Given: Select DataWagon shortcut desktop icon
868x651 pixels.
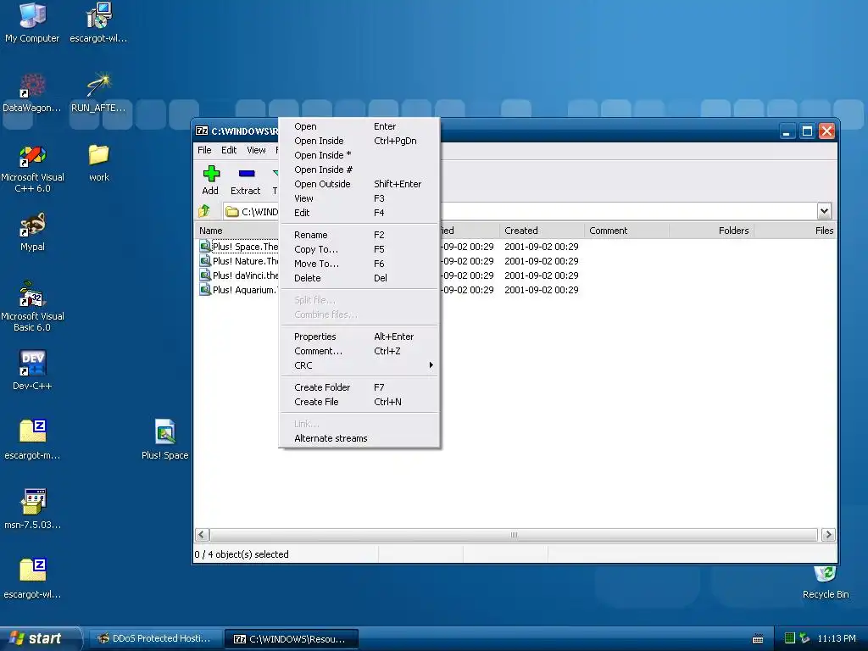Looking at the screenshot, I should [32, 86].
